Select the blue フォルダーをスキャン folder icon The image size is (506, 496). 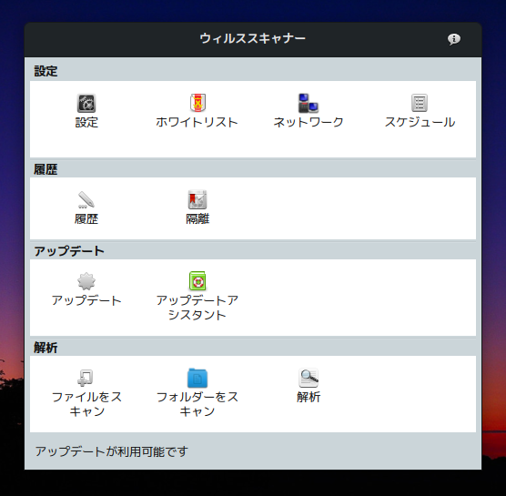pos(197,378)
